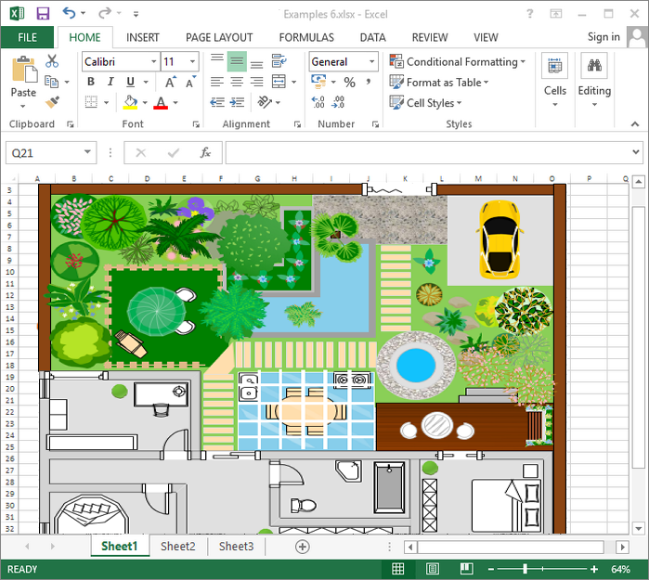The height and width of the screenshot is (580, 649).
Task: Click the Q21 Name Box field
Action: click(43, 153)
